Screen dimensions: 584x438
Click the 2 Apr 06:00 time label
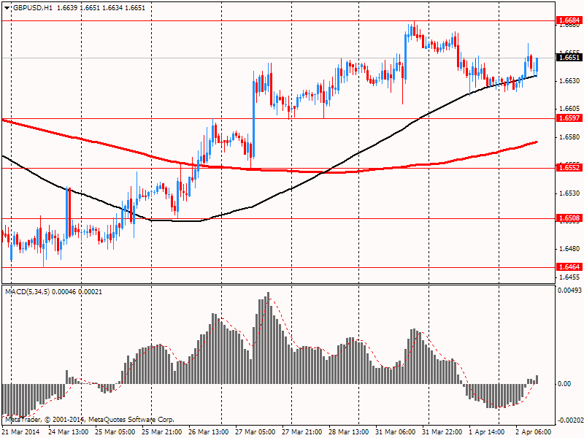pyautogui.click(x=534, y=432)
